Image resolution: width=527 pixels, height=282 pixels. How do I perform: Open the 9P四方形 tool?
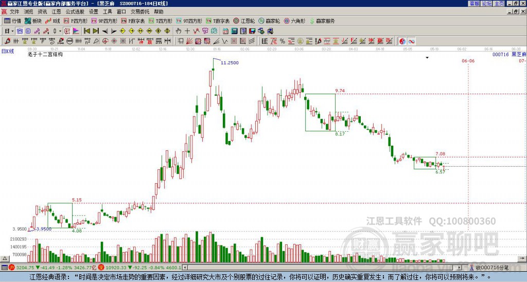click(104, 21)
